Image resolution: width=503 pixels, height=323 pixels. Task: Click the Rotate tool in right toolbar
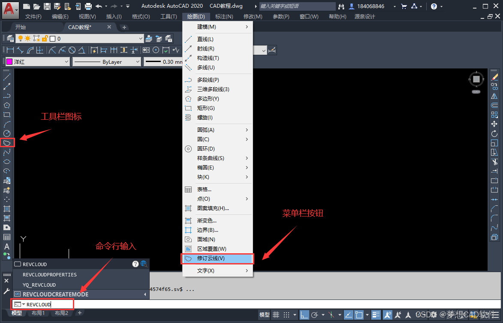[x=494, y=133]
